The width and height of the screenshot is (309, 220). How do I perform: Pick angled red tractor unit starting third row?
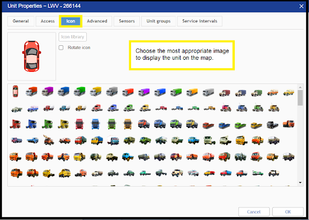pos(15,124)
